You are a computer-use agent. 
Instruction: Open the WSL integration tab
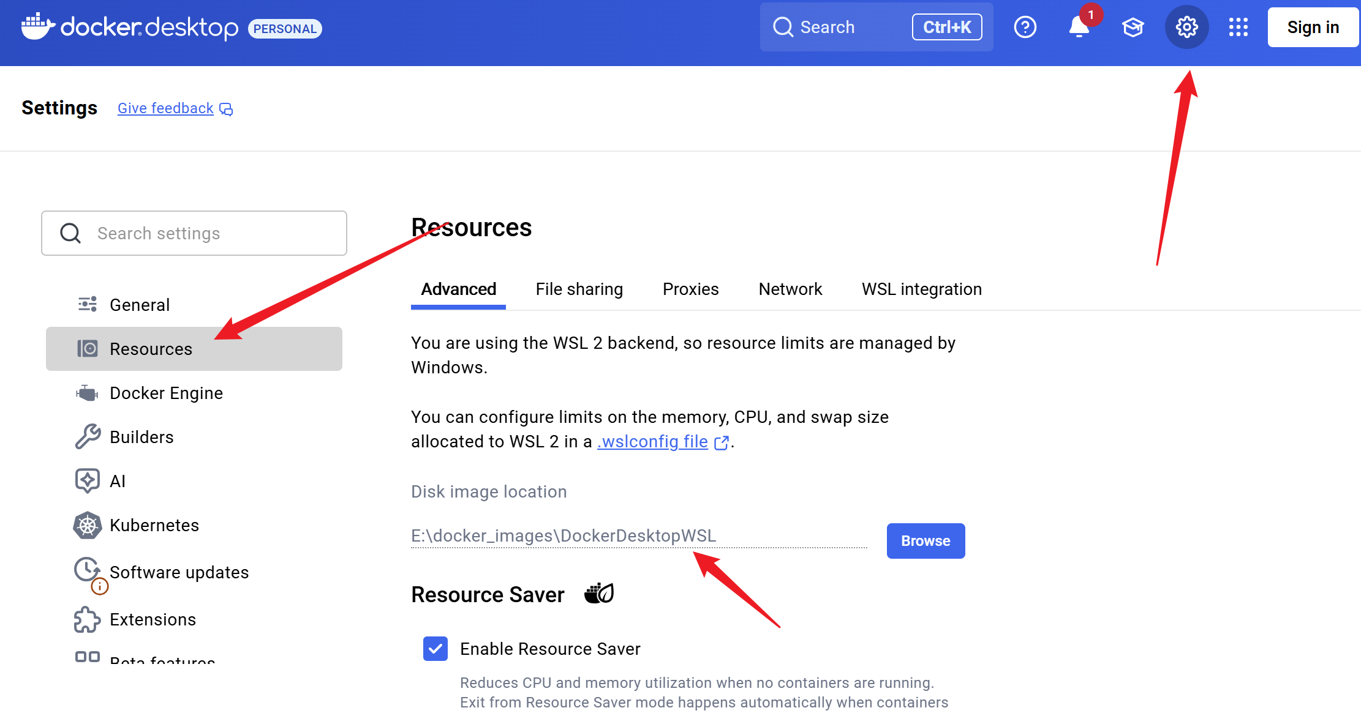coord(921,289)
